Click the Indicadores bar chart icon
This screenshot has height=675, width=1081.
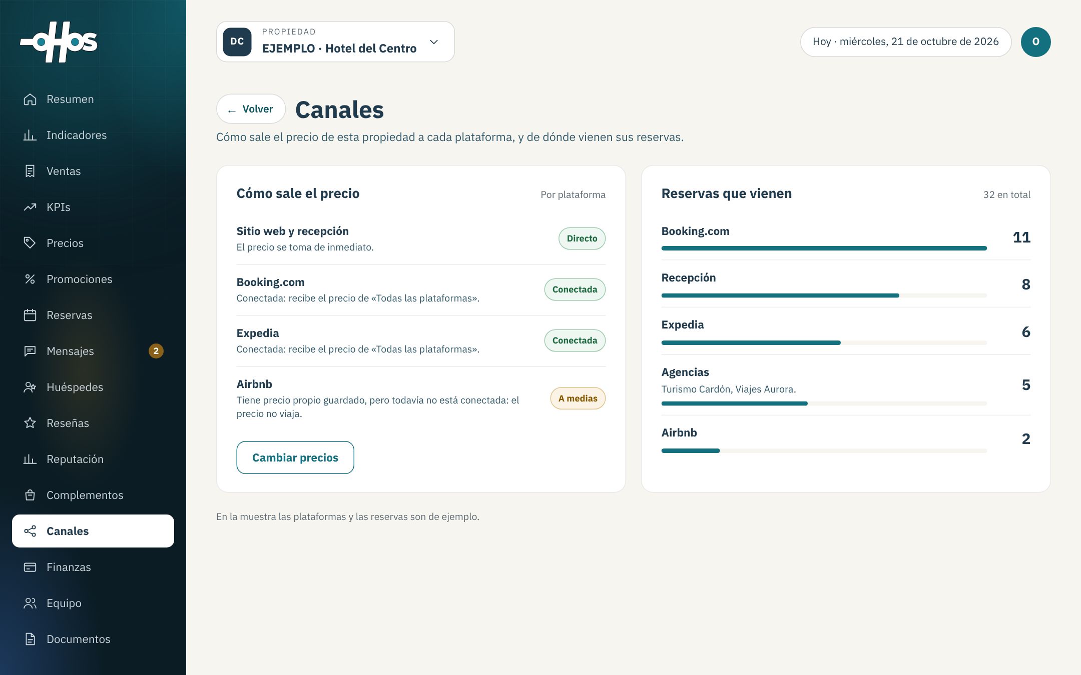coord(30,135)
